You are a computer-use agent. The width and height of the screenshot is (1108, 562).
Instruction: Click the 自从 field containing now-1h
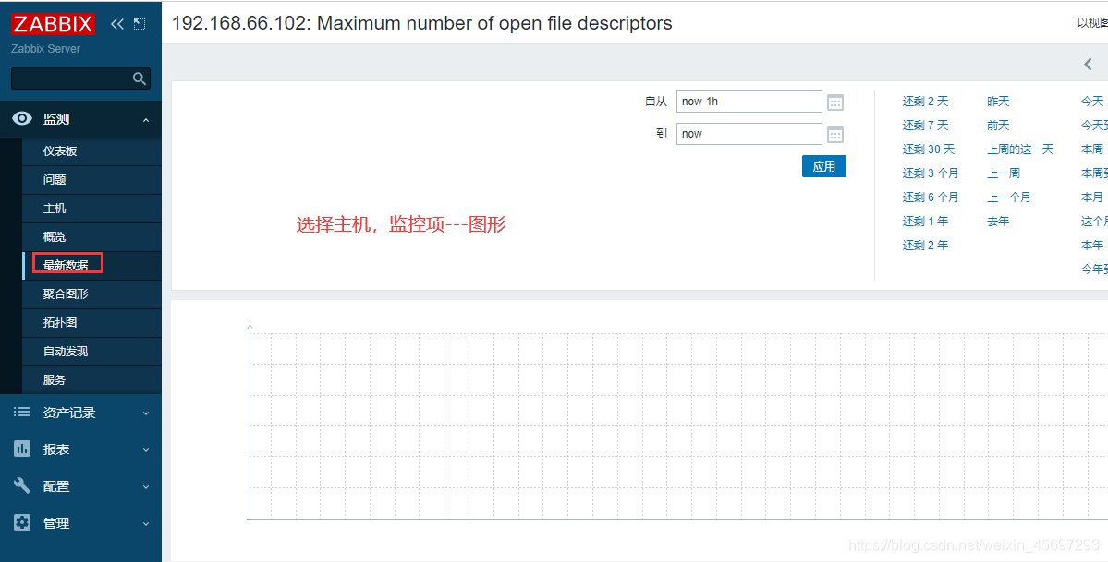tap(749, 102)
